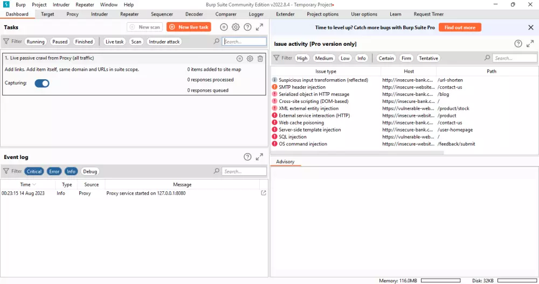539x284 pixels.
Task: Click the Disk usage bar
Action: (517, 281)
